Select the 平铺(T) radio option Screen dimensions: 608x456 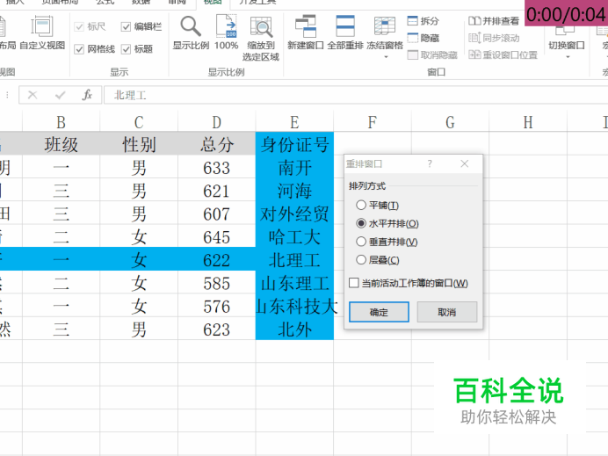(x=361, y=205)
